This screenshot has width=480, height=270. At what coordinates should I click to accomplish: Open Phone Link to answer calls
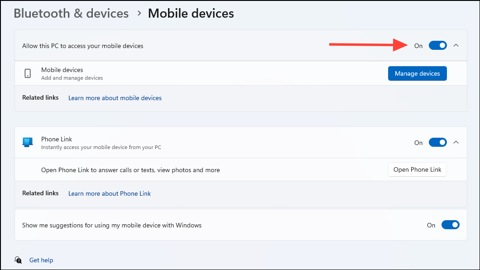tap(417, 169)
